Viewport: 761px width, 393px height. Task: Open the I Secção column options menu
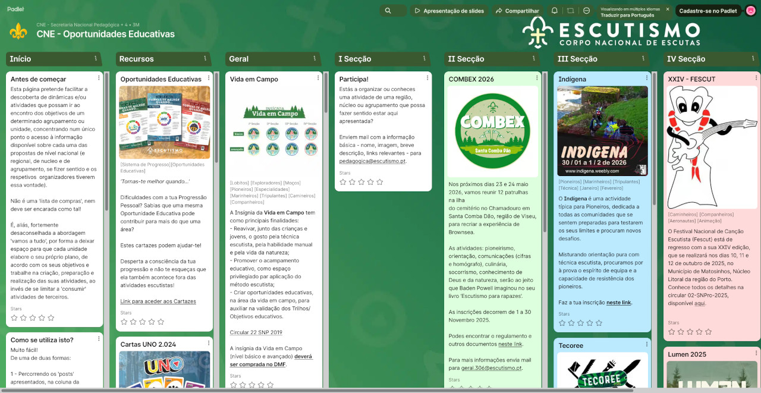pos(424,58)
